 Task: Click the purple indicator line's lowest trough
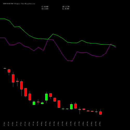pos(72,61)
